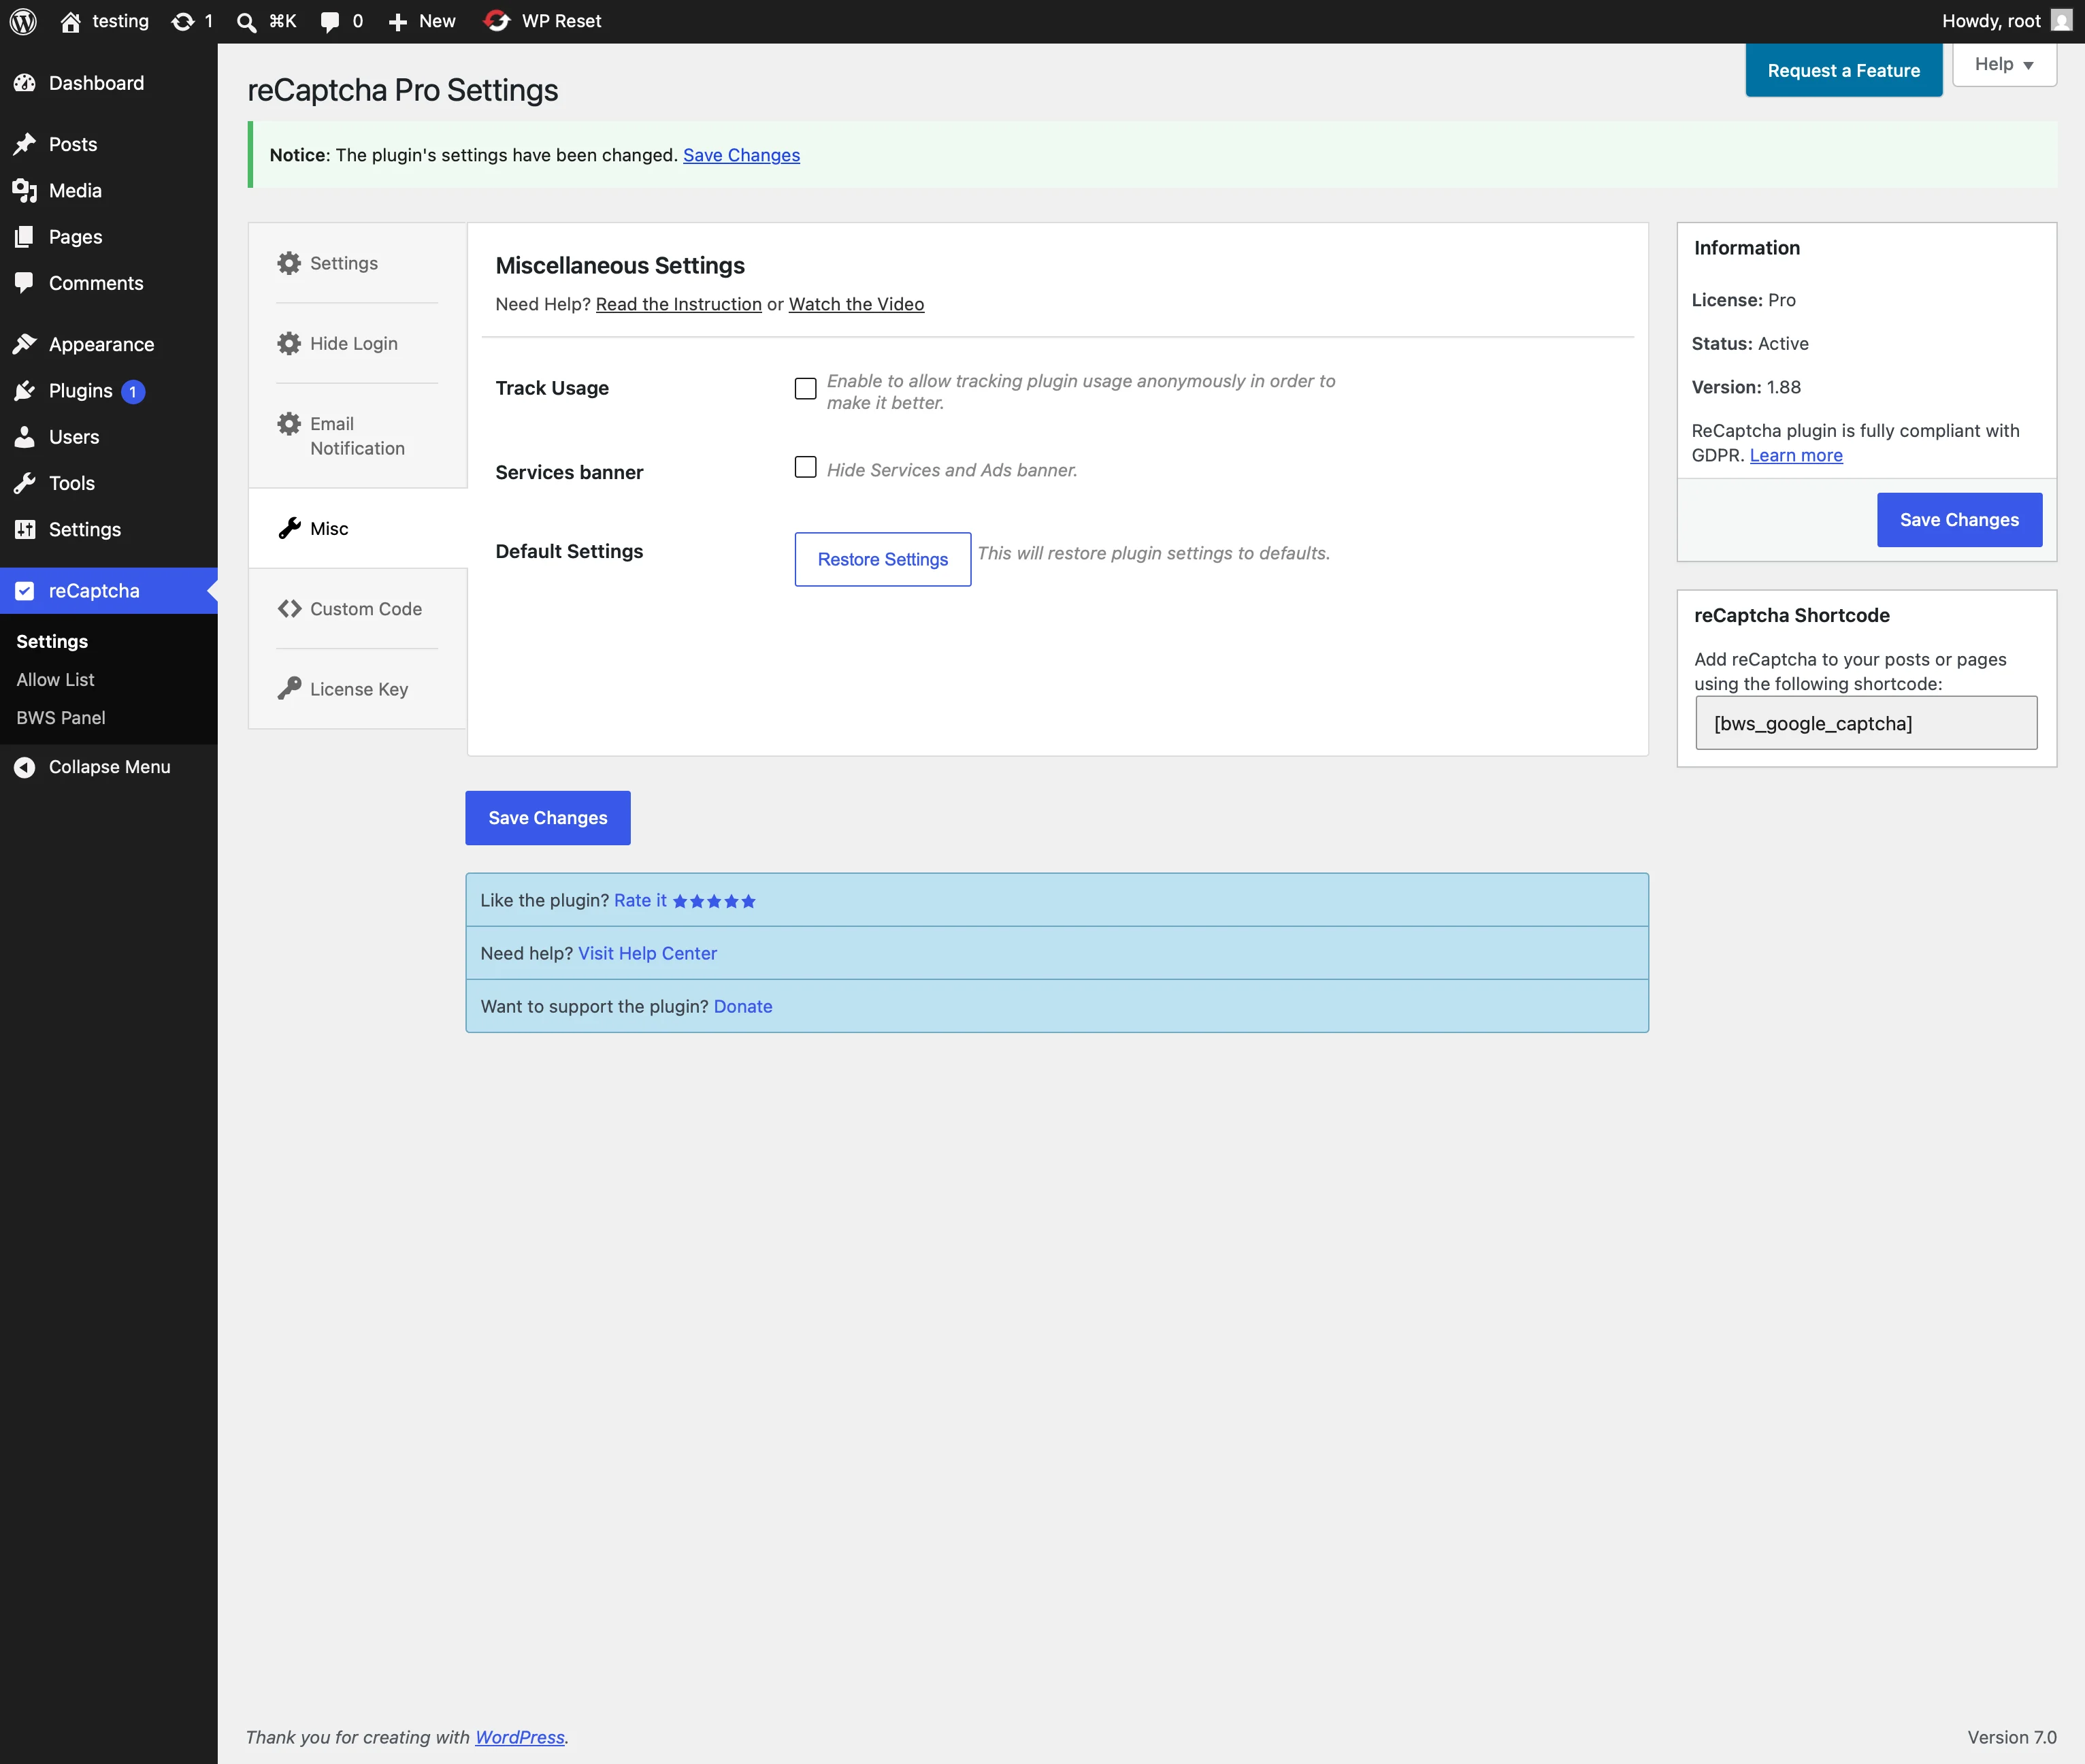The width and height of the screenshot is (2085, 1764).
Task: Click the comments bubble icon in admin bar
Action: pyautogui.click(x=329, y=22)
